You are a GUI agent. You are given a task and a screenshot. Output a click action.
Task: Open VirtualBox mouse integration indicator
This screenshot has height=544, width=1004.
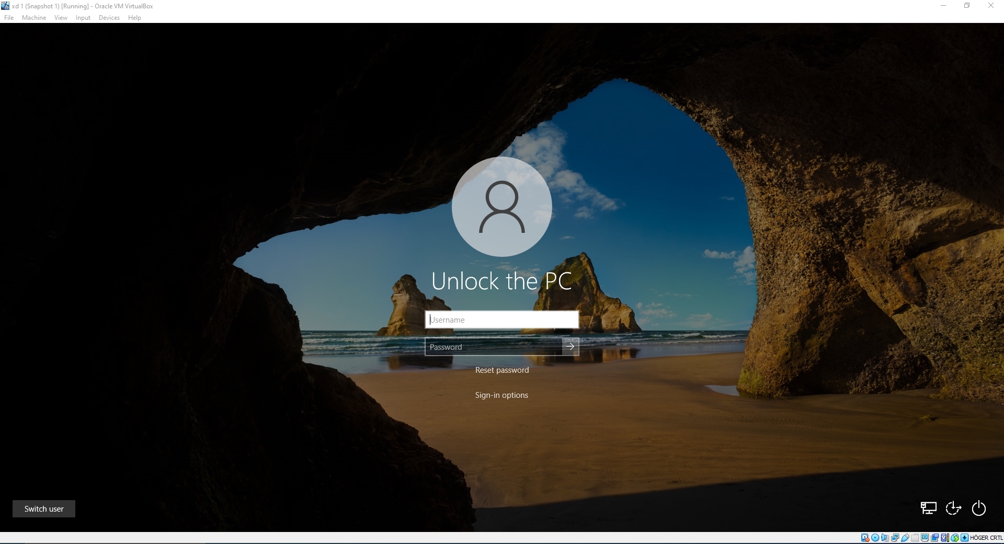(954, 538)
